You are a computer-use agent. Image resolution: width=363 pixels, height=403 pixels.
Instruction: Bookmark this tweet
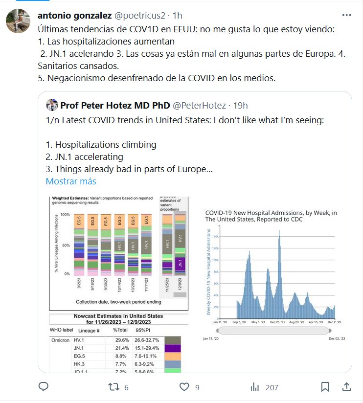pos(325,387)
